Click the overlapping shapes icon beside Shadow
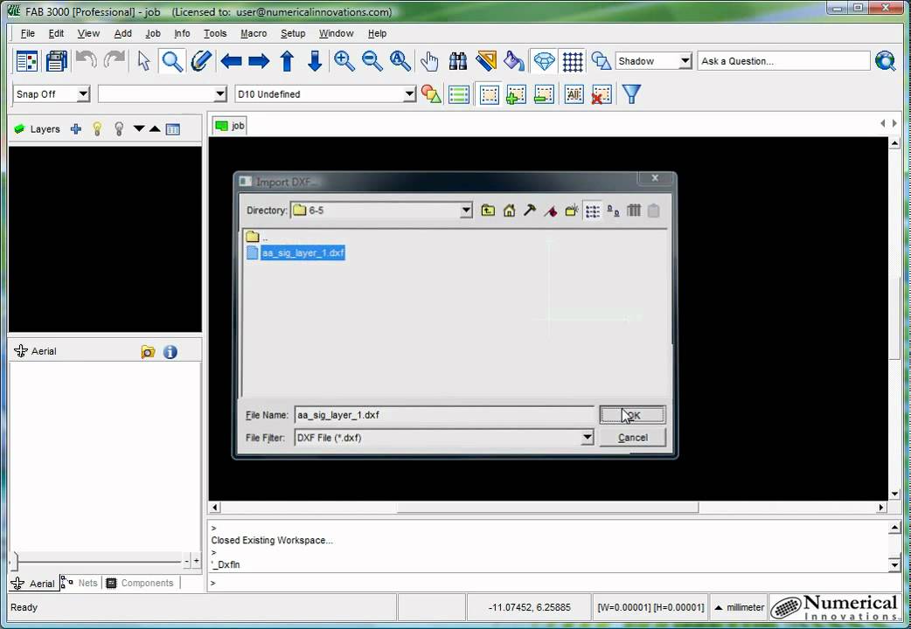Screen dimensions: 911x629 tap(601, 61)
